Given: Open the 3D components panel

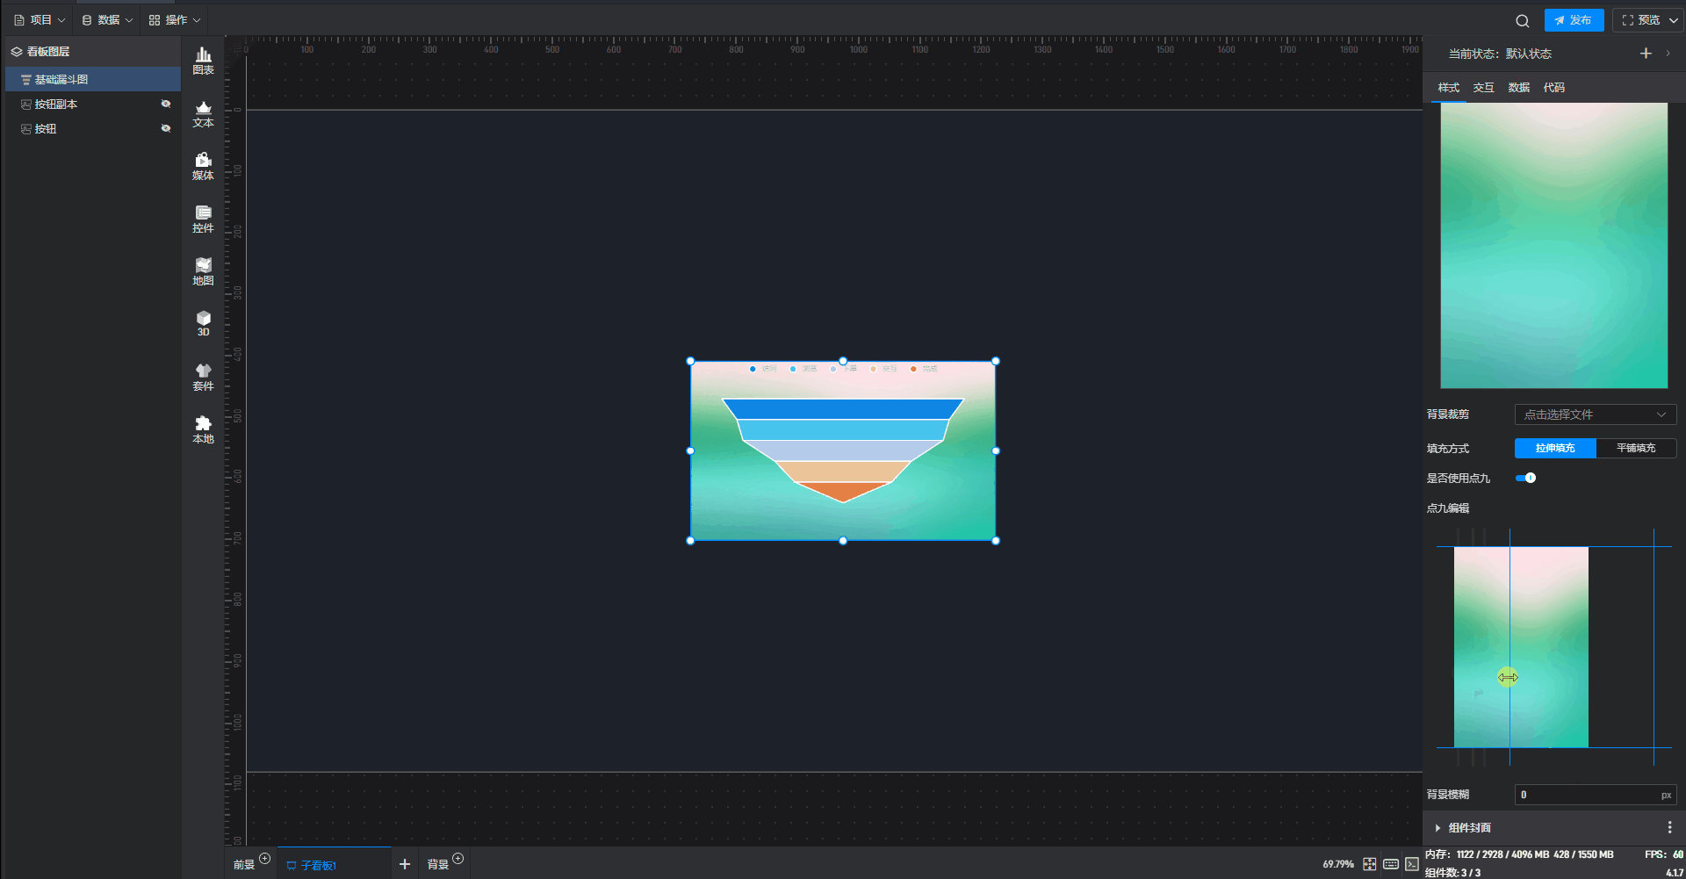Looking at the screenshot, I should pos(203,323).
